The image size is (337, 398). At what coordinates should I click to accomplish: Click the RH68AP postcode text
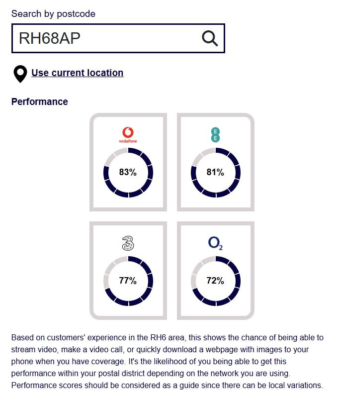(50, 38)
